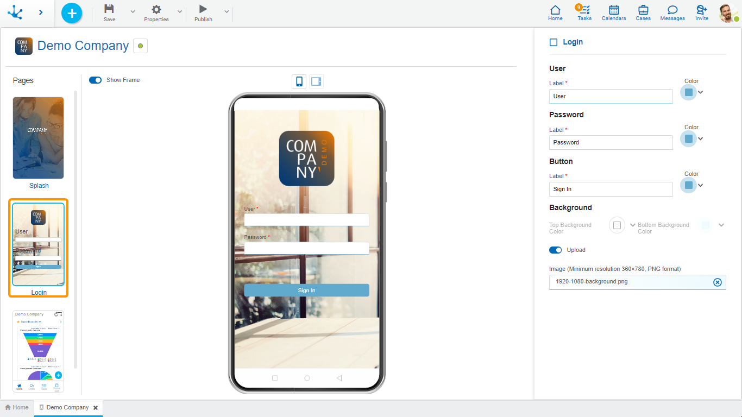Open the Password color swatch
The width and height of the screenshot is (742, 417).
point(689,138)
